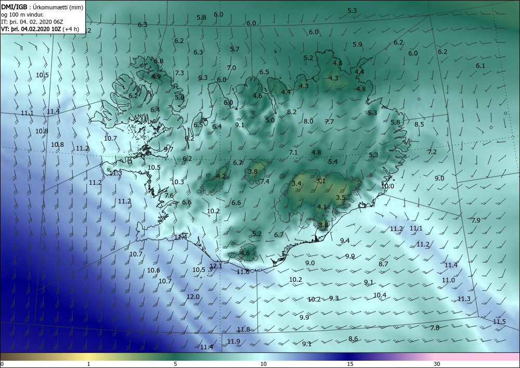
Task: Click the map value 8.6
Action: [353, 338]
